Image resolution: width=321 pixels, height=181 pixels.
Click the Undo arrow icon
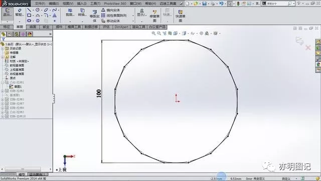pos(221,4)
